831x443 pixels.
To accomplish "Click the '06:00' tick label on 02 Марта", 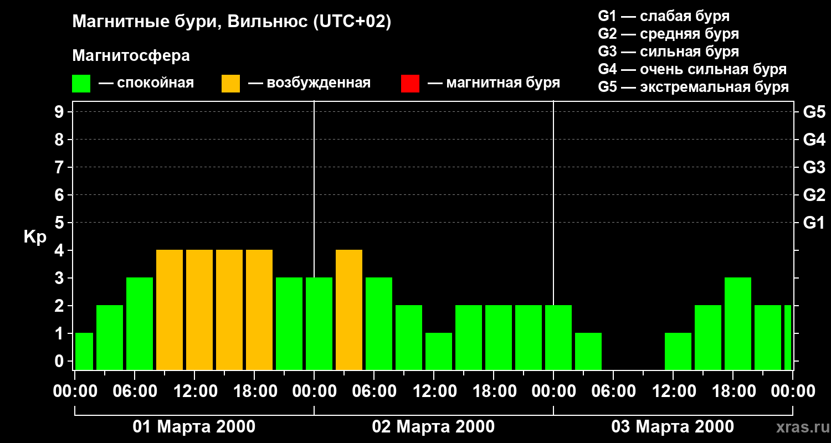I will (374, 392).
